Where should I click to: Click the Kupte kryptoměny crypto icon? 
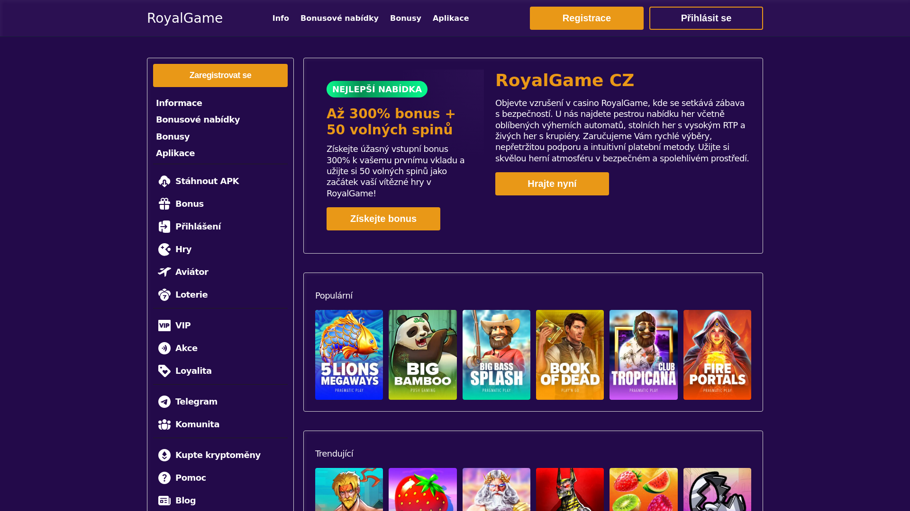(x=164, y=455)
